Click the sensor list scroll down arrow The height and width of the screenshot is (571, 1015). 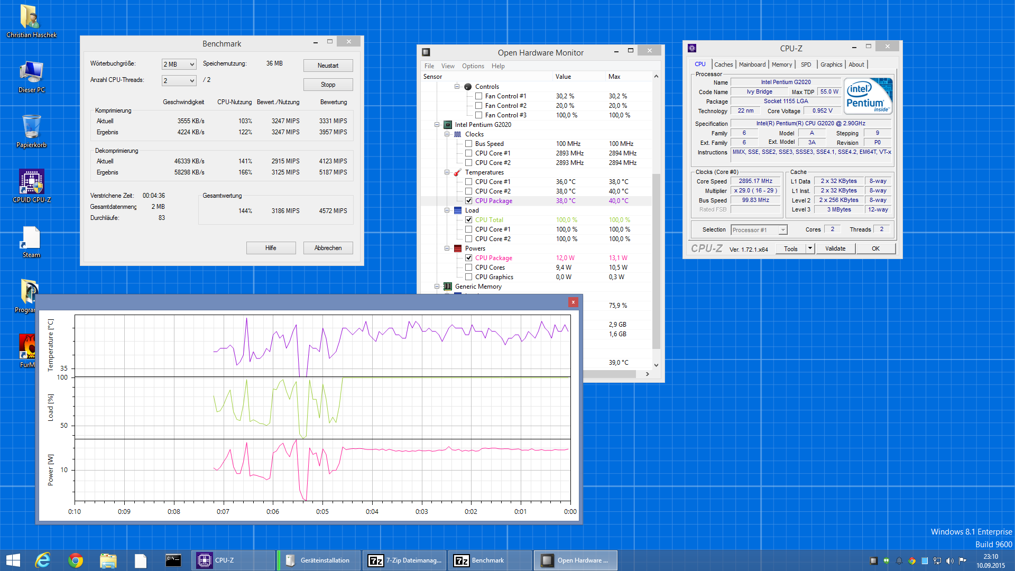tap(656, 365)
